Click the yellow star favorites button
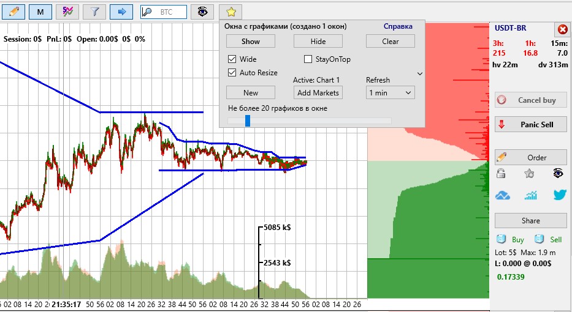The image size is (572, 312). tap(231, 11)
